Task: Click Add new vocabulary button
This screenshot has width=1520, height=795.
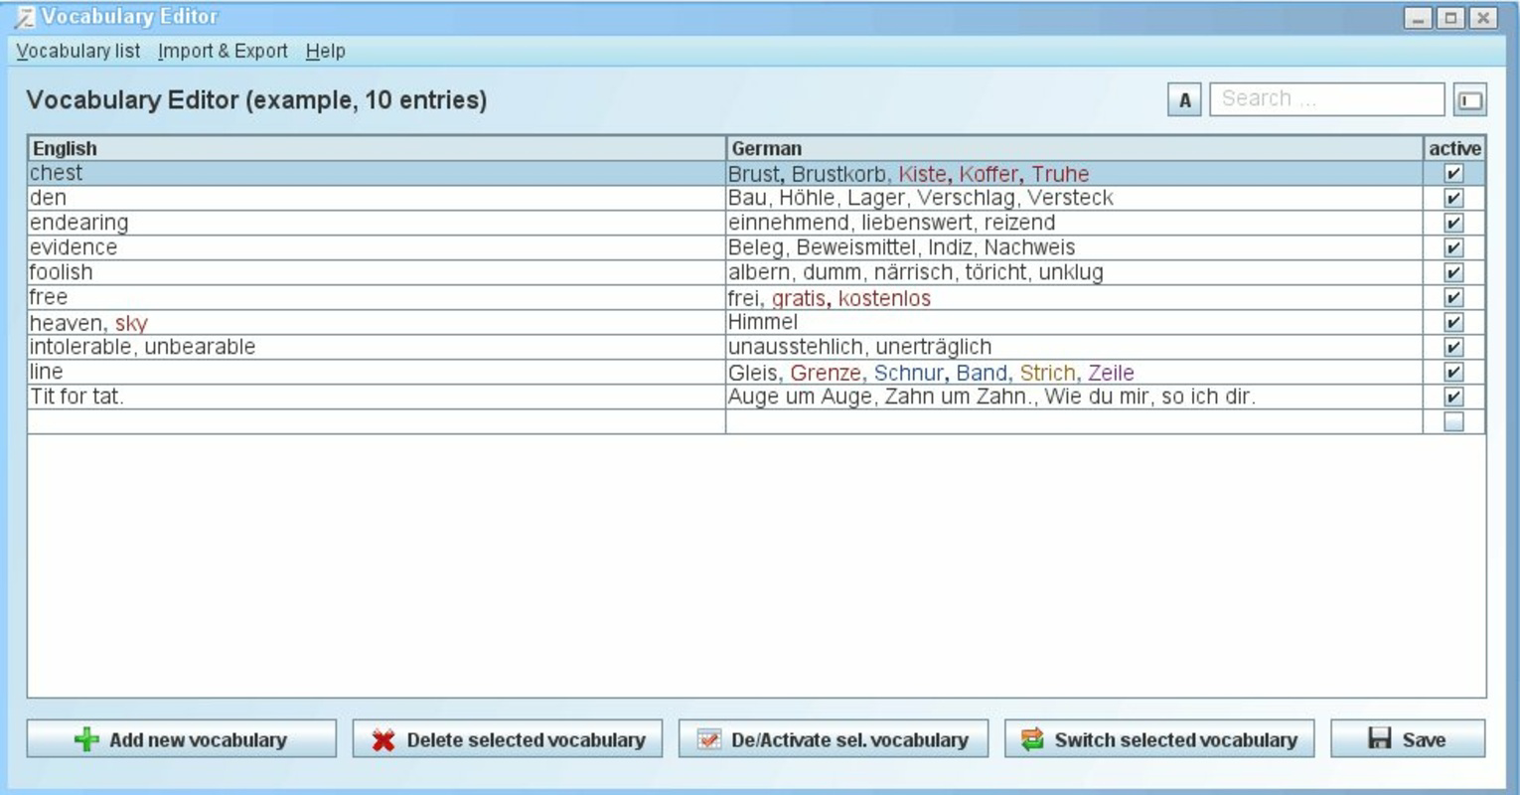Action: [x=182, y=739]
